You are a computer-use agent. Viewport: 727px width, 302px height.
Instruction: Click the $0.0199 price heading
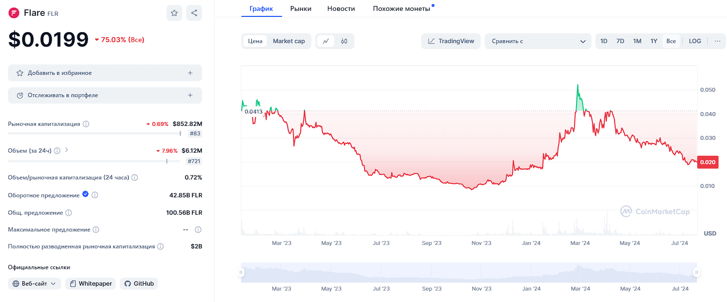point(48,40)
